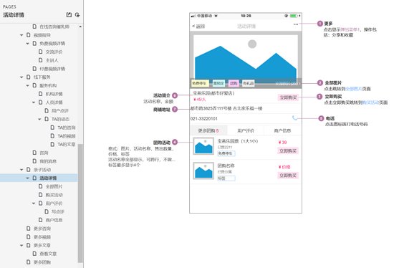The width and height of the screenshot is (394, 268).
Task: Click footnote marker 2 next to 全部图片
Action: click(320, 82)
